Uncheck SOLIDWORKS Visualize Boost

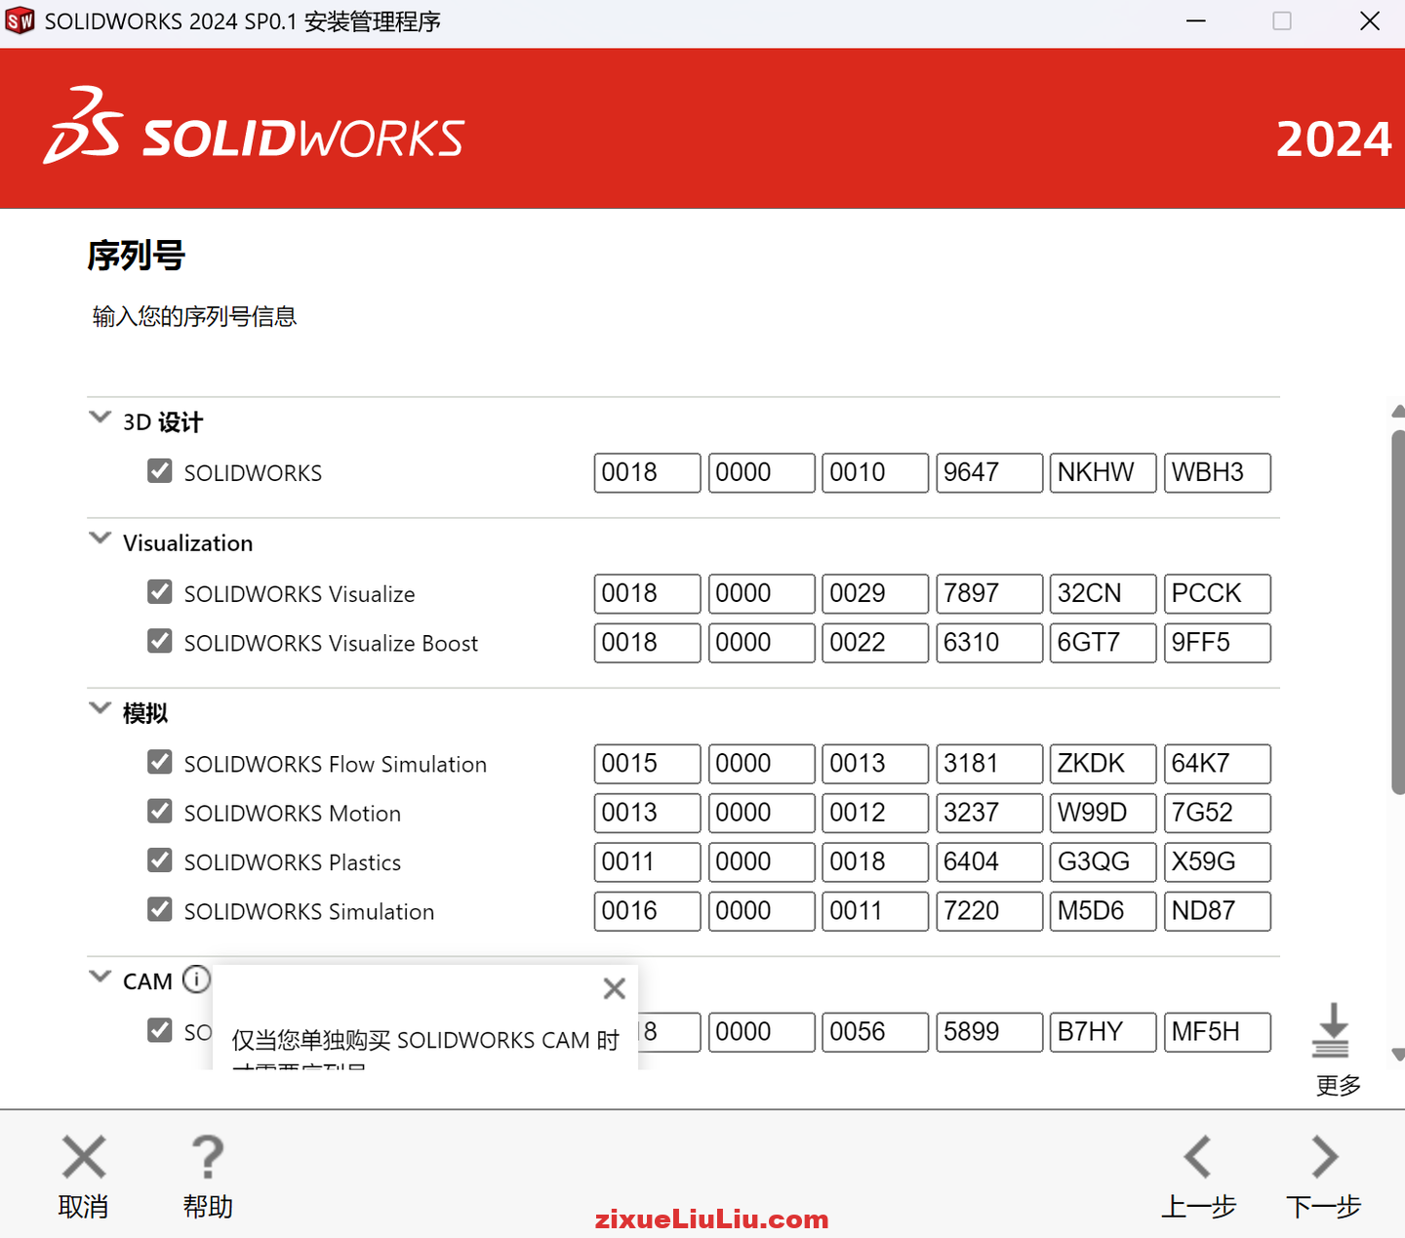(159, 641)
